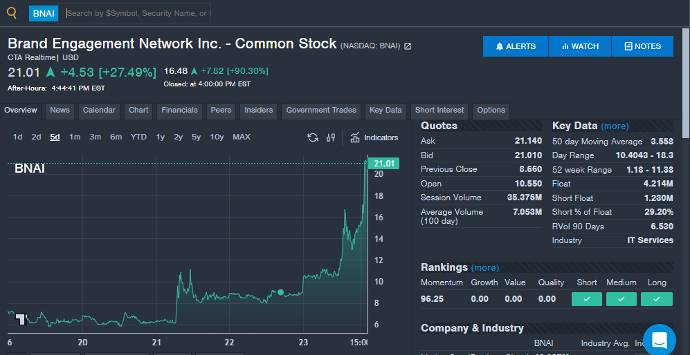Open chart Indicators
690x355 pixels.
(374, 137)
